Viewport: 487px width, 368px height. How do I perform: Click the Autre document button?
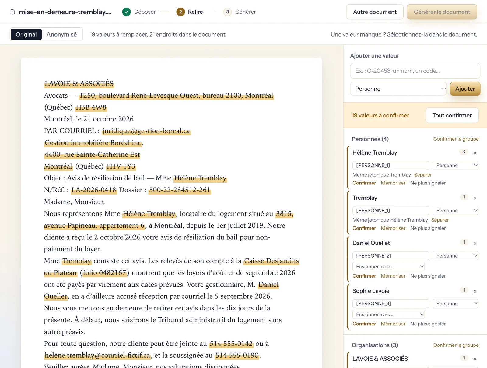(375, 12)
